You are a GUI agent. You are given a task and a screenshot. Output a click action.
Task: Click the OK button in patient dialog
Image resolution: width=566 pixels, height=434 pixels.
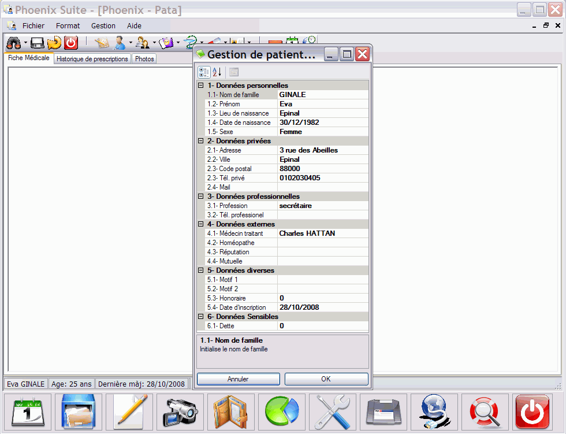coord(326,379)
